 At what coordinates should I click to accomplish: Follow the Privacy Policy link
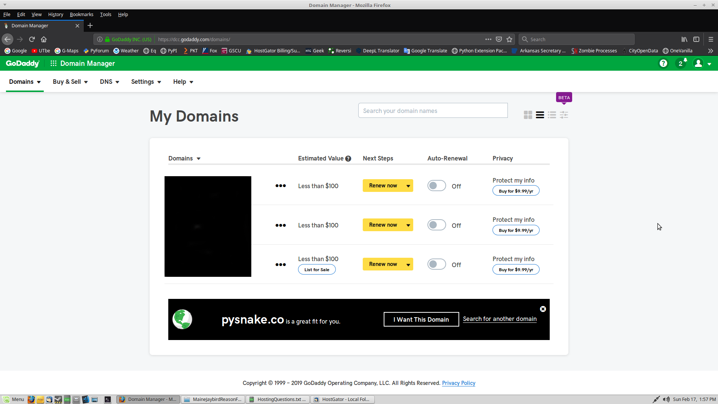click(x=458, y=383)
